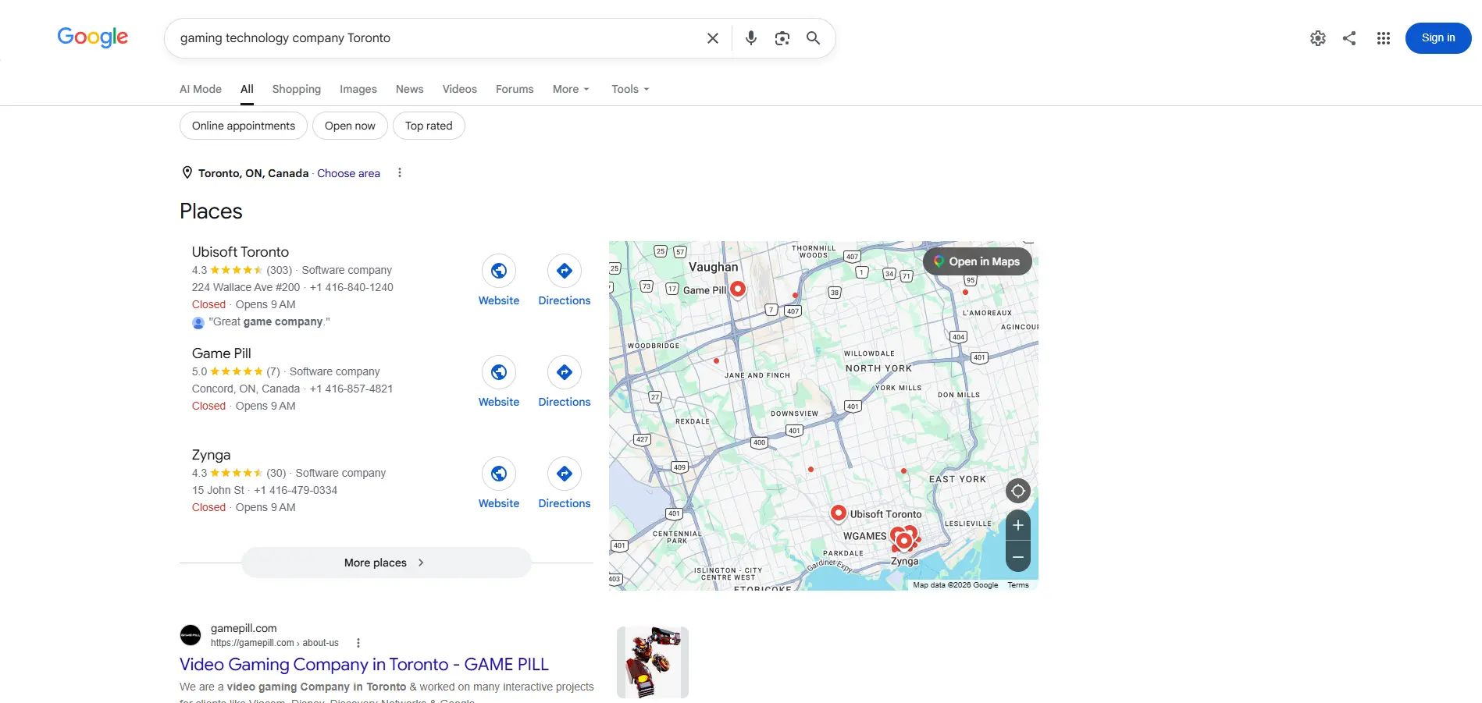The image size is (1482, 703).
Task: Get directions to Zynga
Action: pyautogui.click(x=565, y=474)
